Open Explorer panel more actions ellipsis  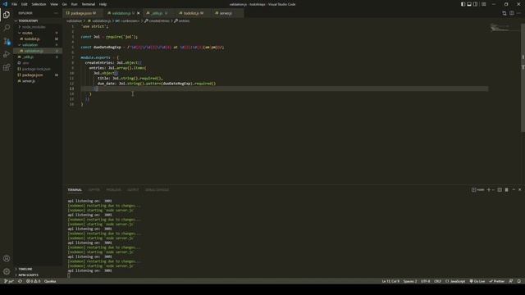pos(56,13)
